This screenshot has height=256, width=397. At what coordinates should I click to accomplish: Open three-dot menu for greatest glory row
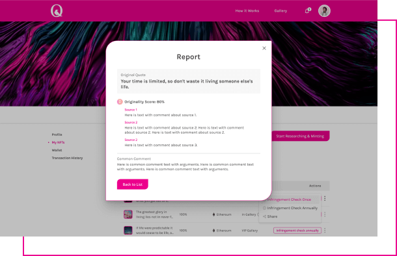[325, 214]
